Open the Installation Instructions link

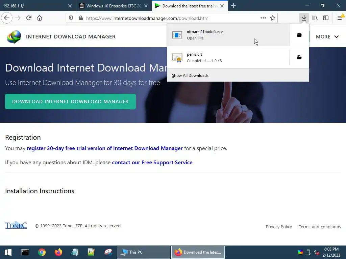(40, 191)
